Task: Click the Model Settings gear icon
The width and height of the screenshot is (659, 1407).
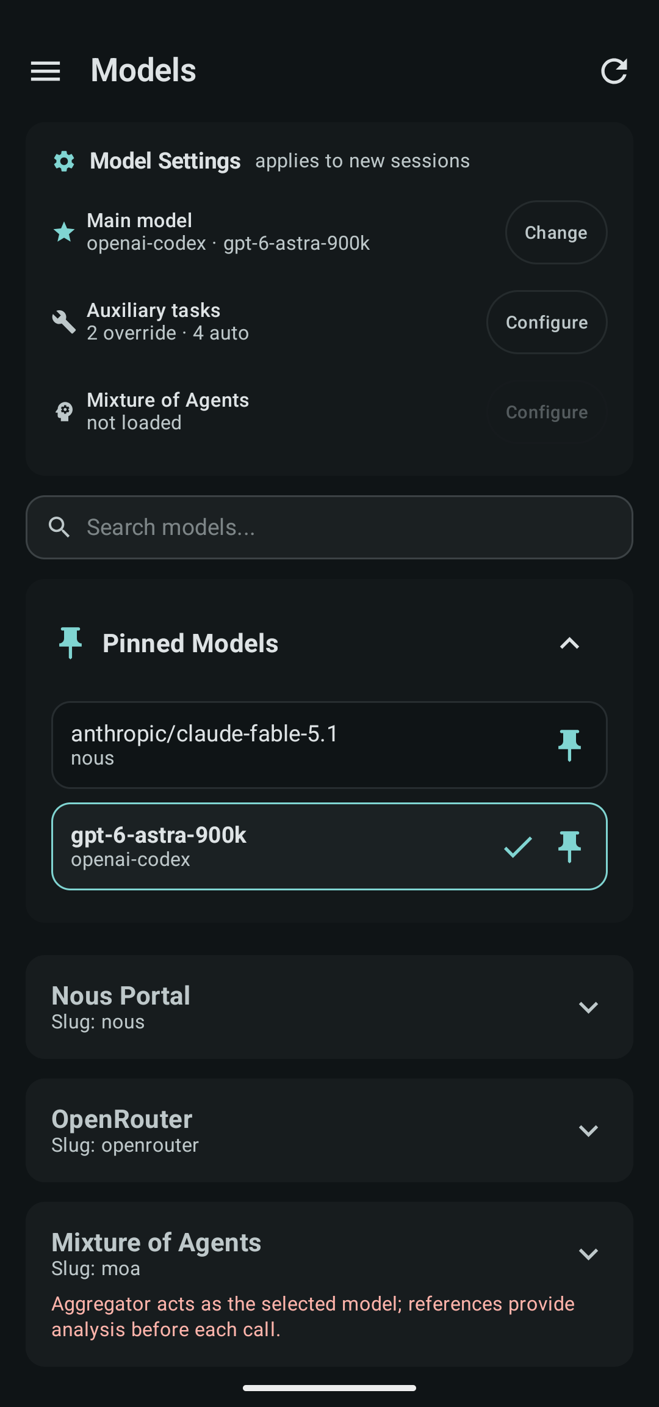Action: click(x=64, y=161)
